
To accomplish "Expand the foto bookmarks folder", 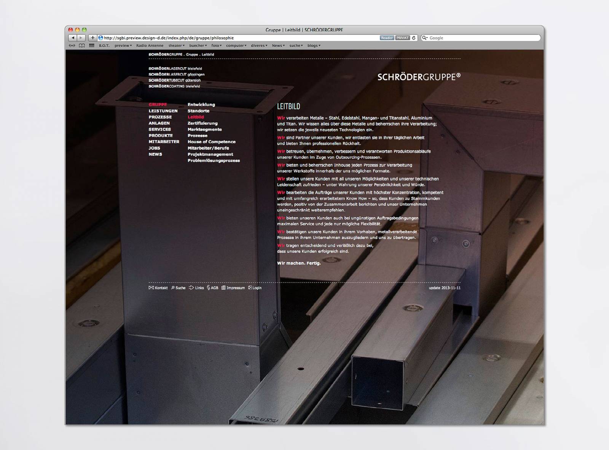I will pos(217,46).
